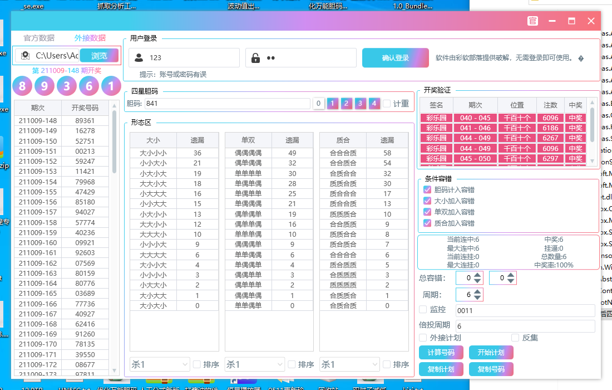Click lottery ball number 9
This screenshot has height=390, width=612.
[45, 86]
